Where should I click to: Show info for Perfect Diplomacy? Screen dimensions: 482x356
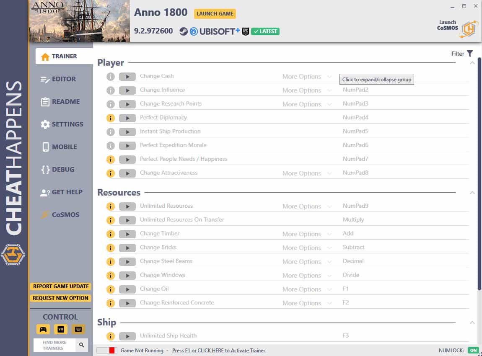point(111,118)
